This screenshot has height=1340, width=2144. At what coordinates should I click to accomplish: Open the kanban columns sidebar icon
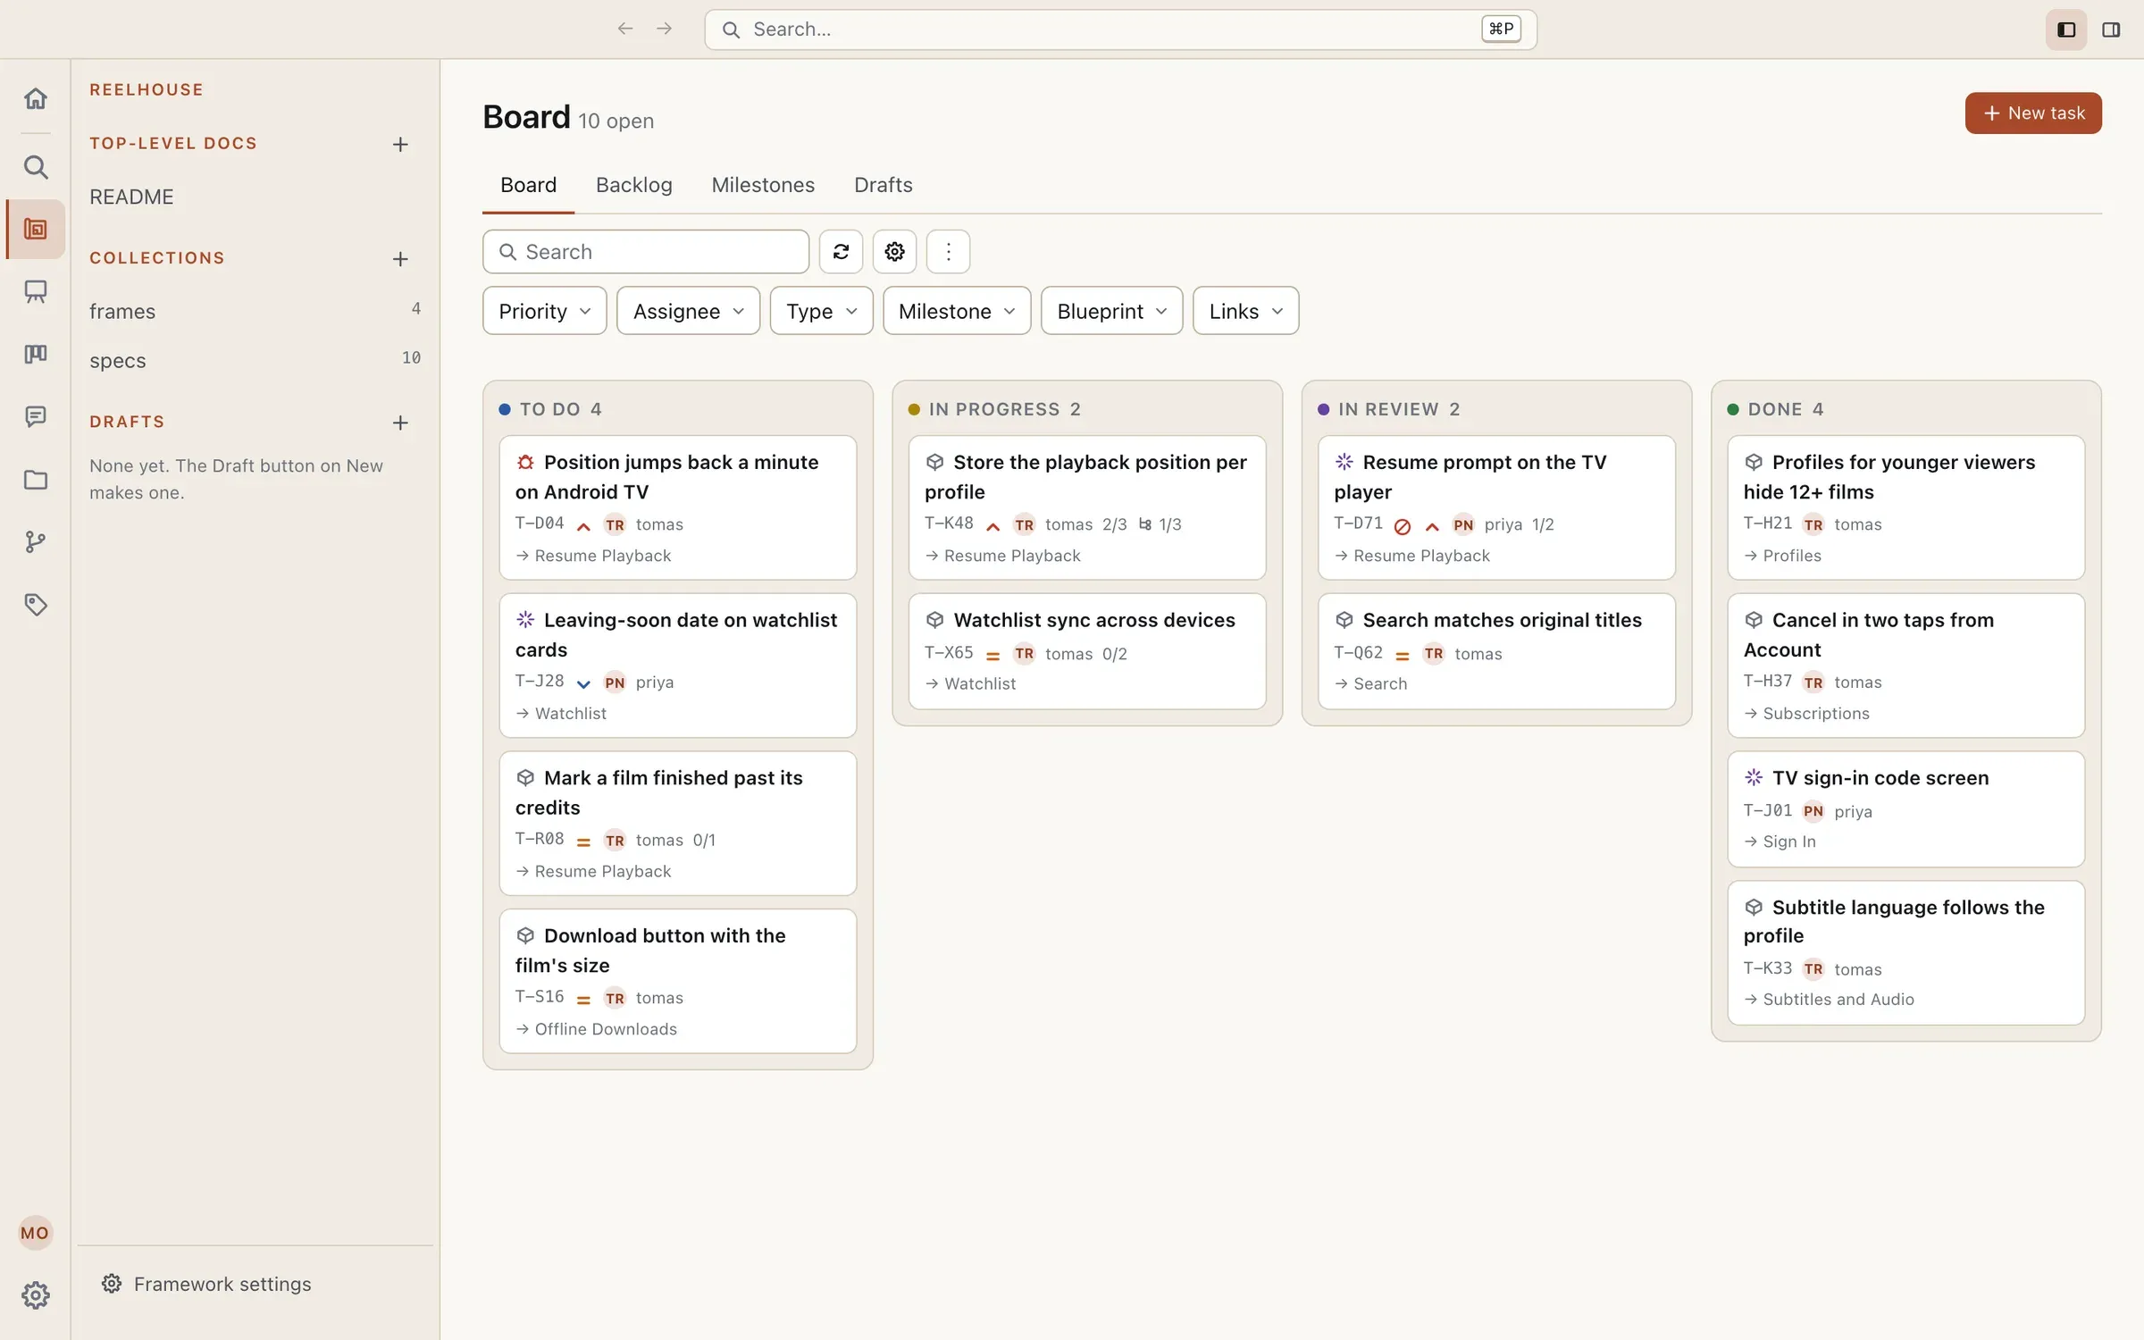[x=35, y=354]
